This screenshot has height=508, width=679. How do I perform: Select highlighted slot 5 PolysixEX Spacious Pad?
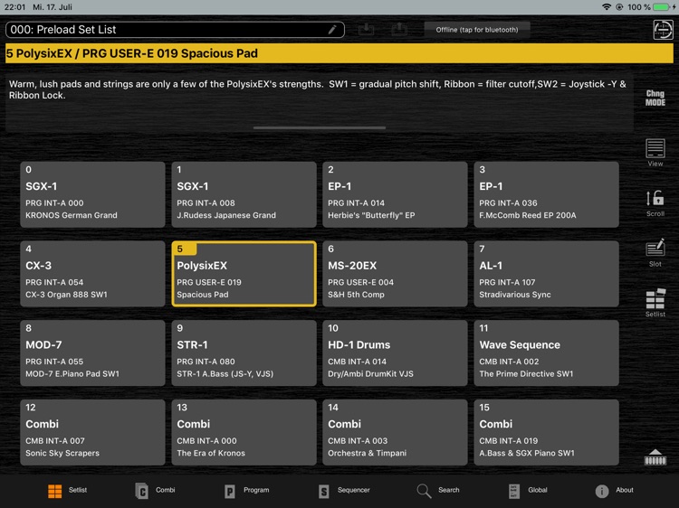pyautogui.click(x=244, y=274)
